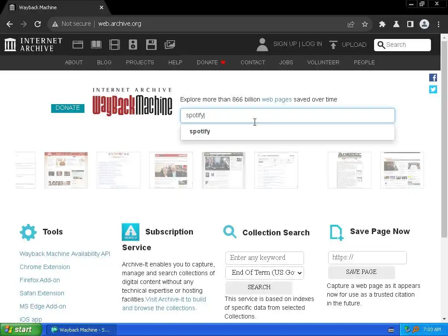
Task: Open the Chrome profile avatar
Action: click(x=424, y=24)
